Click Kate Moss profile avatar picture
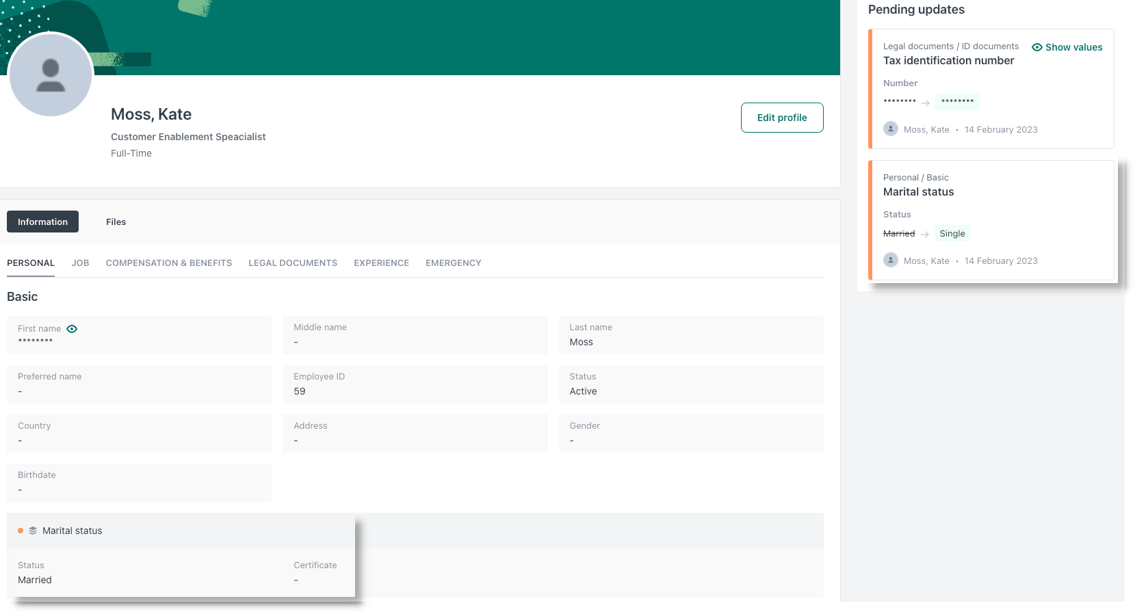The width and height of the screenshot is (1135, 614). coord(51,75)
